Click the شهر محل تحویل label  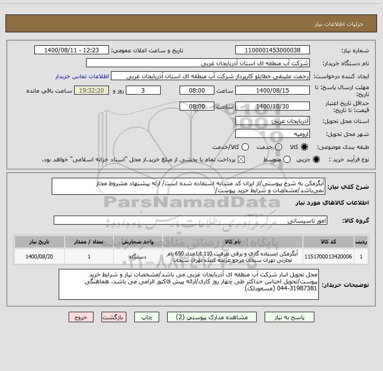click(347, 134)
